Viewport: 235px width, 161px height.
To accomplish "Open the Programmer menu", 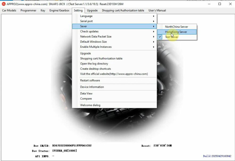I will [28, 11].
